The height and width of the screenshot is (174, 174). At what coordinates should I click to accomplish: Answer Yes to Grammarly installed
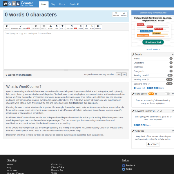point(119,74)
